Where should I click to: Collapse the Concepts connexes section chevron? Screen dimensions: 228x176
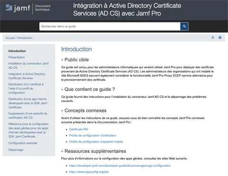[x=62, y=111]
